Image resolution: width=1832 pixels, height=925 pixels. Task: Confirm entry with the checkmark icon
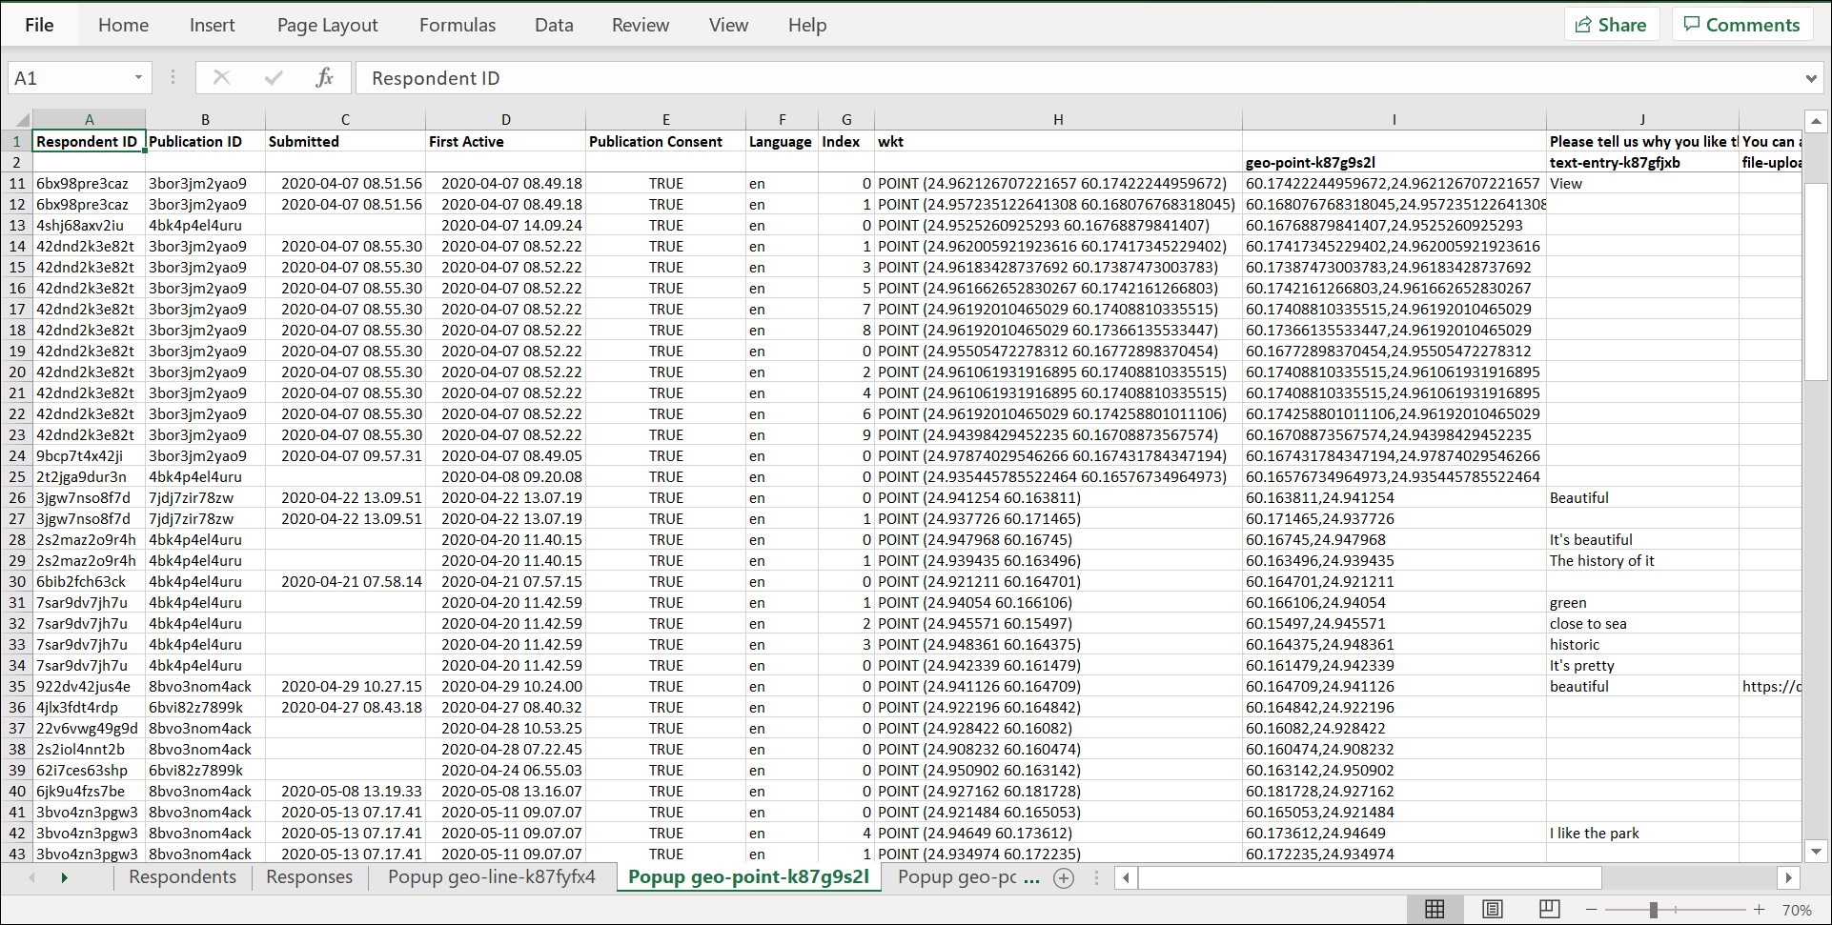(x=274, y=78)
